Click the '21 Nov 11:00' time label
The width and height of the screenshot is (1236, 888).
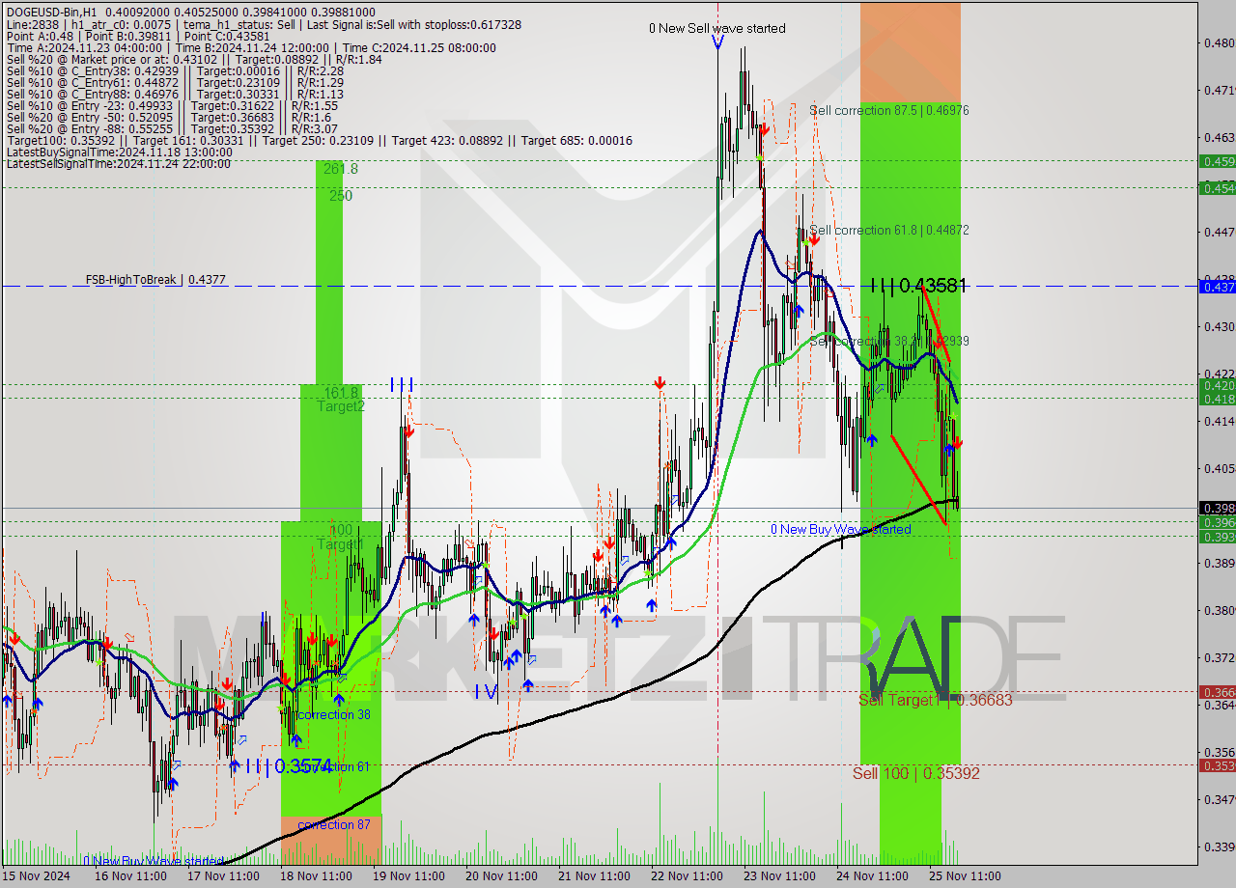coord(593,876)
